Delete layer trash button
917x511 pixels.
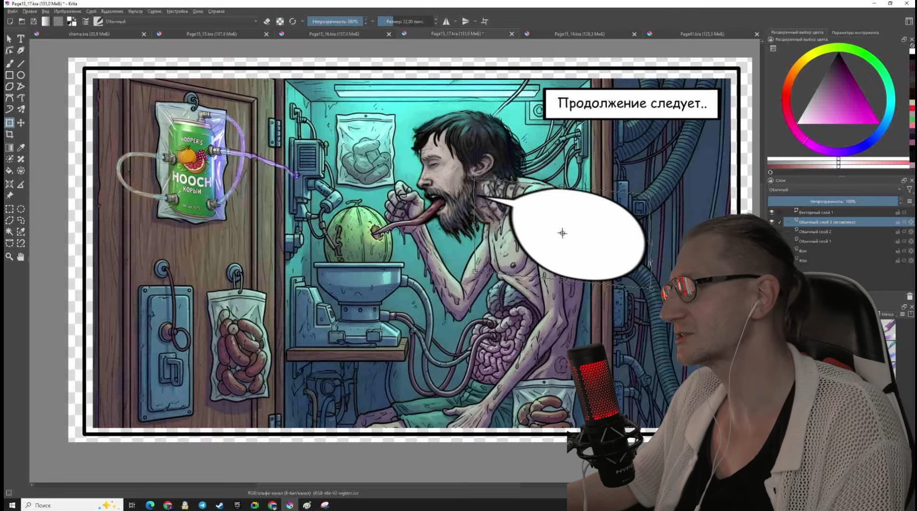[x=909, y=296]
